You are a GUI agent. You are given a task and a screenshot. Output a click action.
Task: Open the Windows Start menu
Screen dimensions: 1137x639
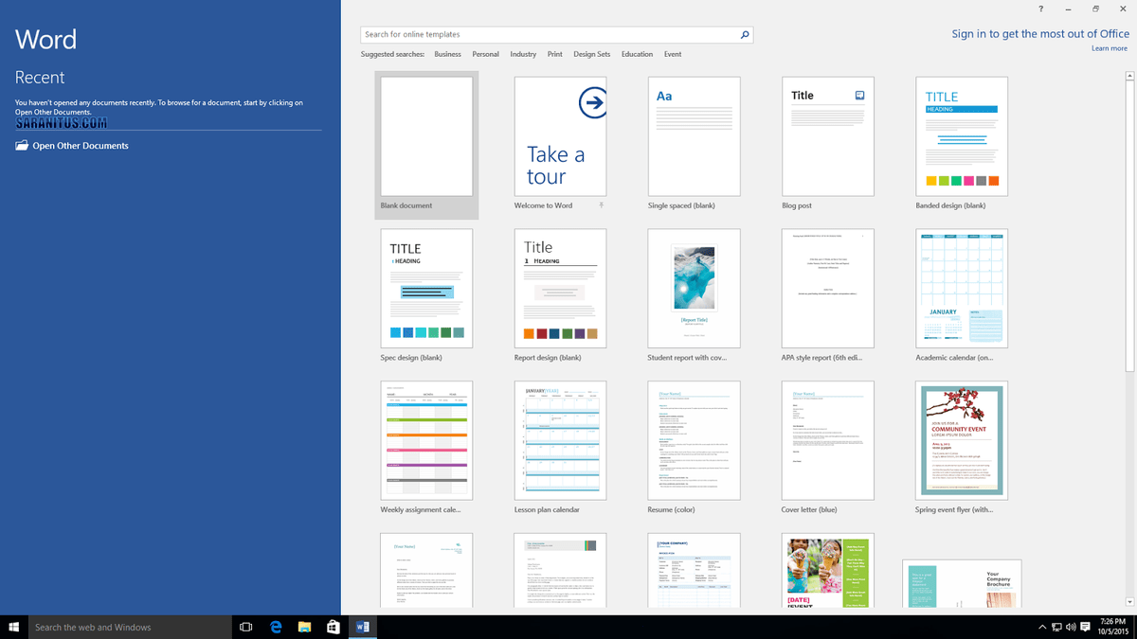pos(14,627)
